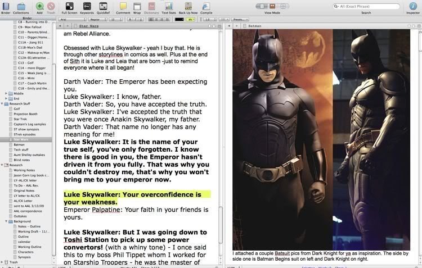
Task: Open the black text color swatch
Action: pyautogui.click(x=179, y=19)
